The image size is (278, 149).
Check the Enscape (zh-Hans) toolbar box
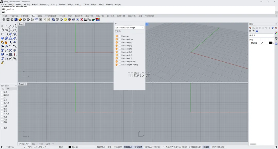[x=120, y=65]
